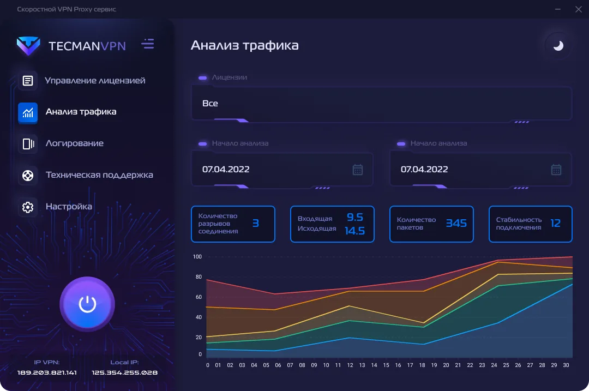Close the VPN application window
The height and width of the screenshot is (391, 589).
[x=579, y=9]
